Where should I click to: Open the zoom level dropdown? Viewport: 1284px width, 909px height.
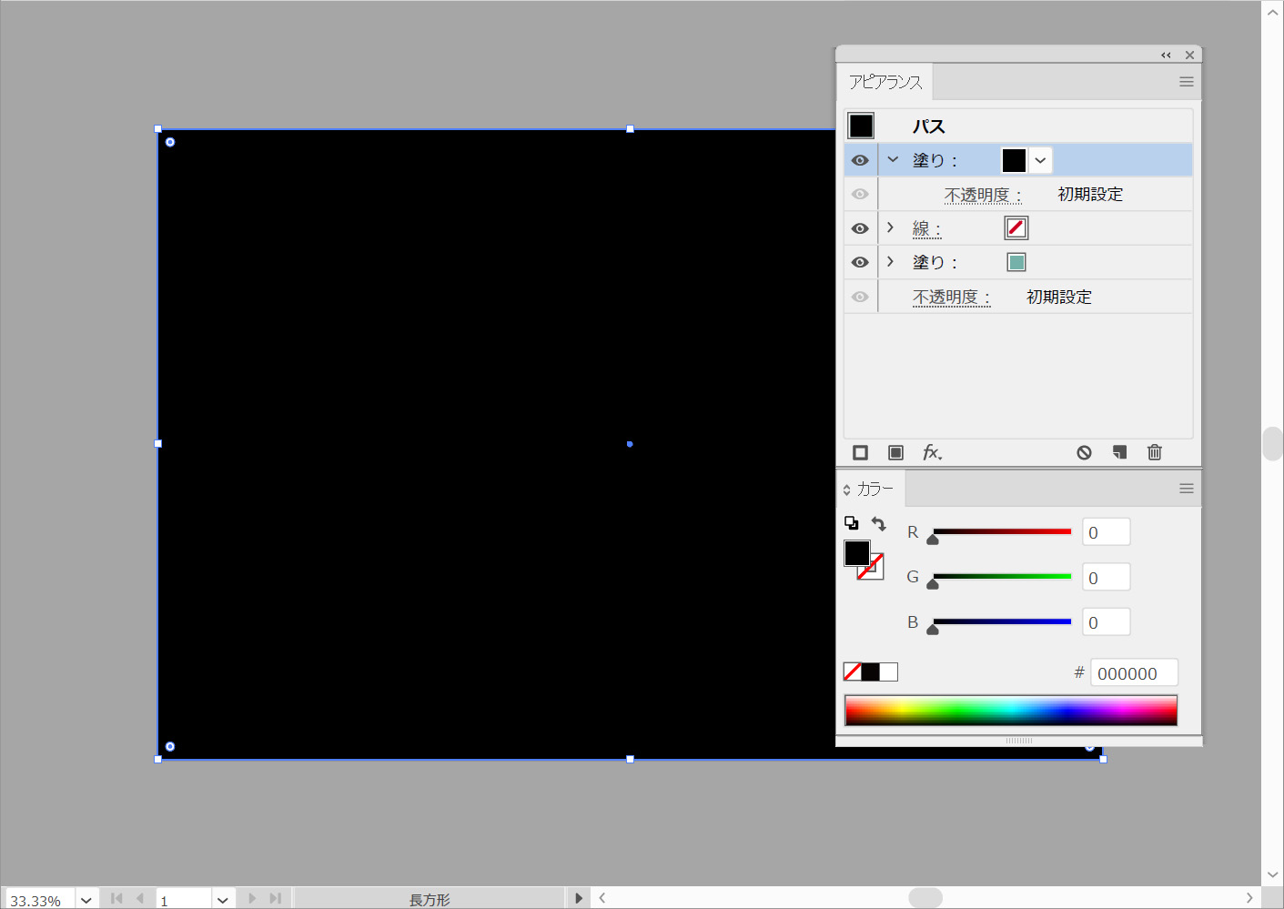tap(86, 900)
